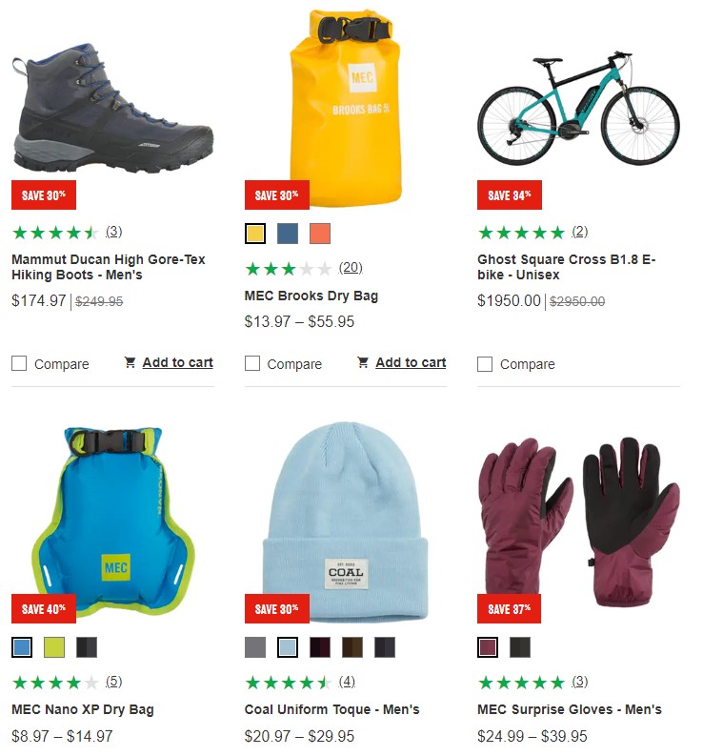The image size is (703, 756).
Task: Tick Compare box for MEC Brooks Dry Bag
Action: pos(252,363)
